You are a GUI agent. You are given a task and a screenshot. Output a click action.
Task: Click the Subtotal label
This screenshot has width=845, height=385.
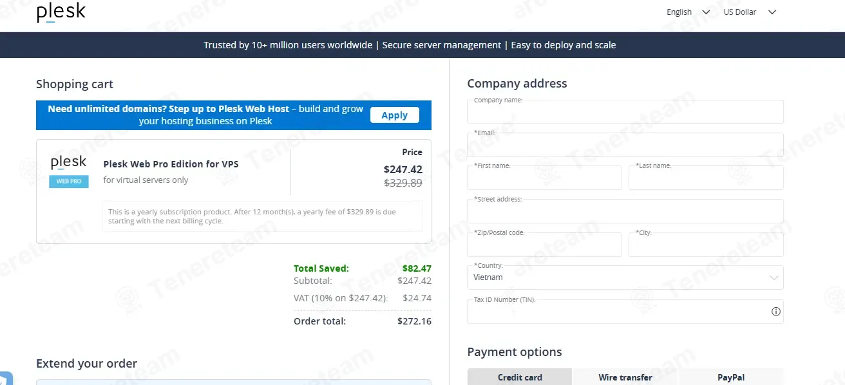[x=313, y=281]
